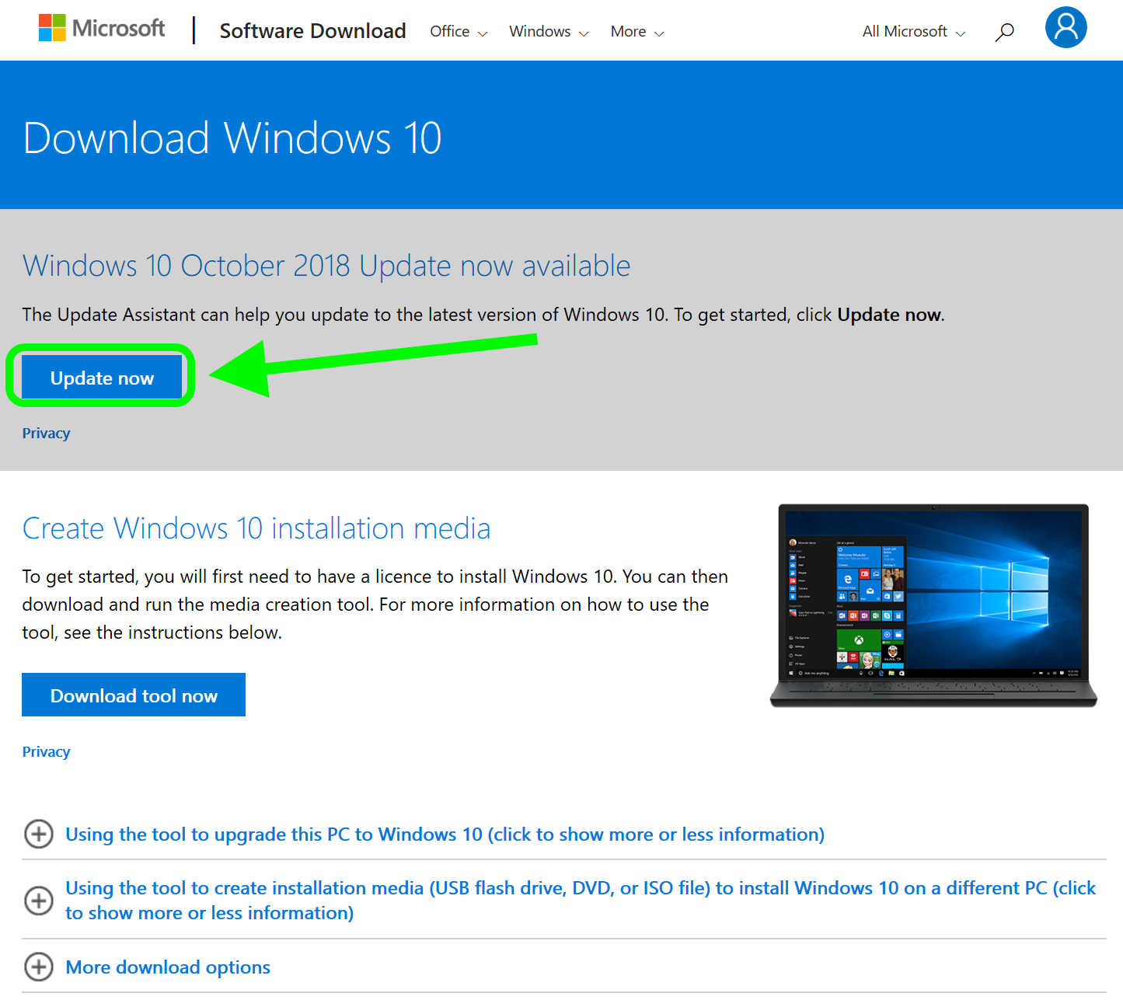Open the account profile avatar
1123x1007 pixels.
pos(1065,28)
